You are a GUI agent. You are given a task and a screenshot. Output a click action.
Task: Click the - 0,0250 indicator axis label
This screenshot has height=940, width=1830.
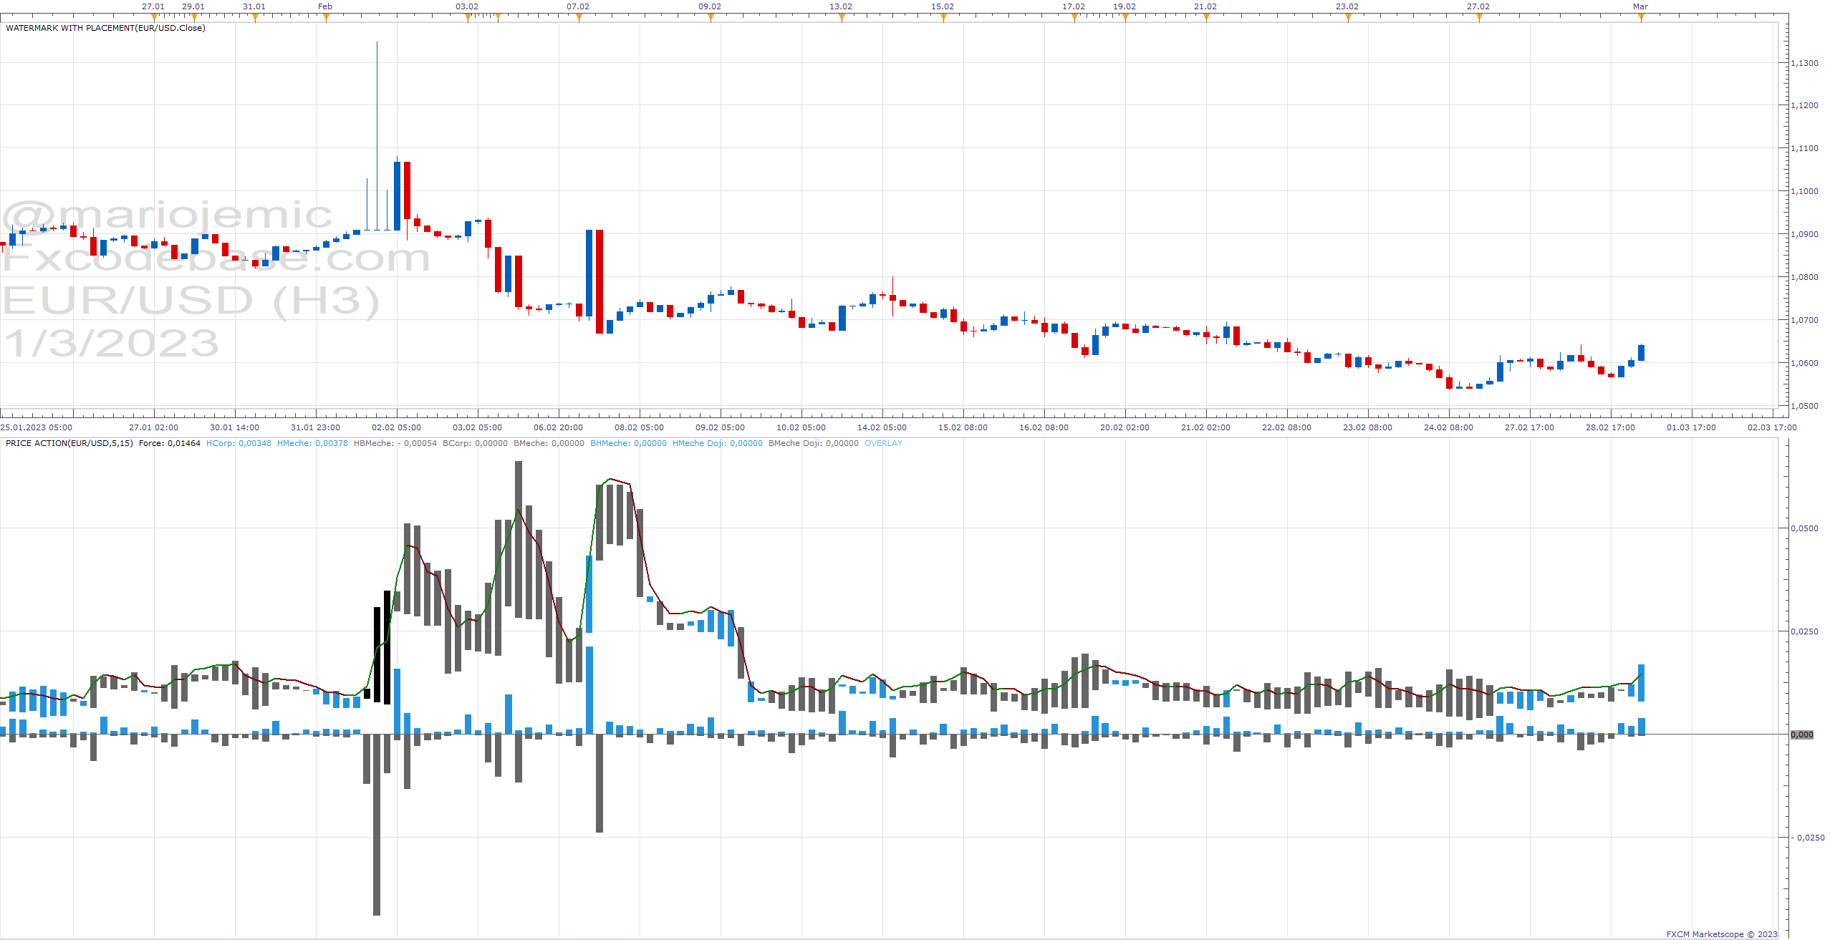point(1809,838)
